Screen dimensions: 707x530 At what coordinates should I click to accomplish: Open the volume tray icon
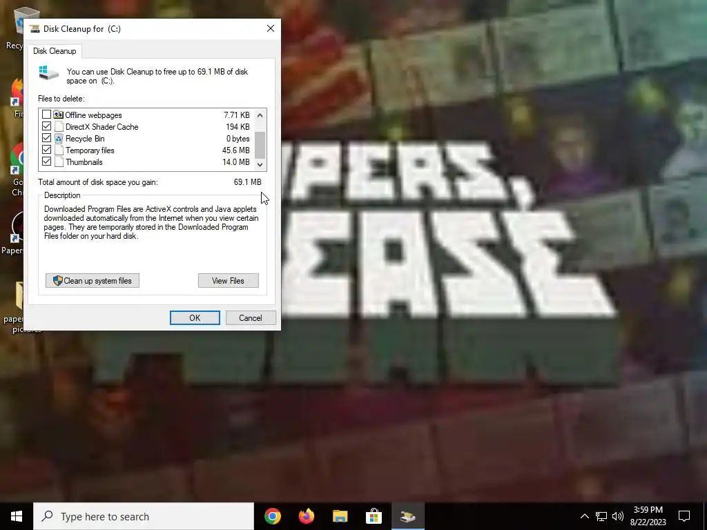tap(618, 516)
